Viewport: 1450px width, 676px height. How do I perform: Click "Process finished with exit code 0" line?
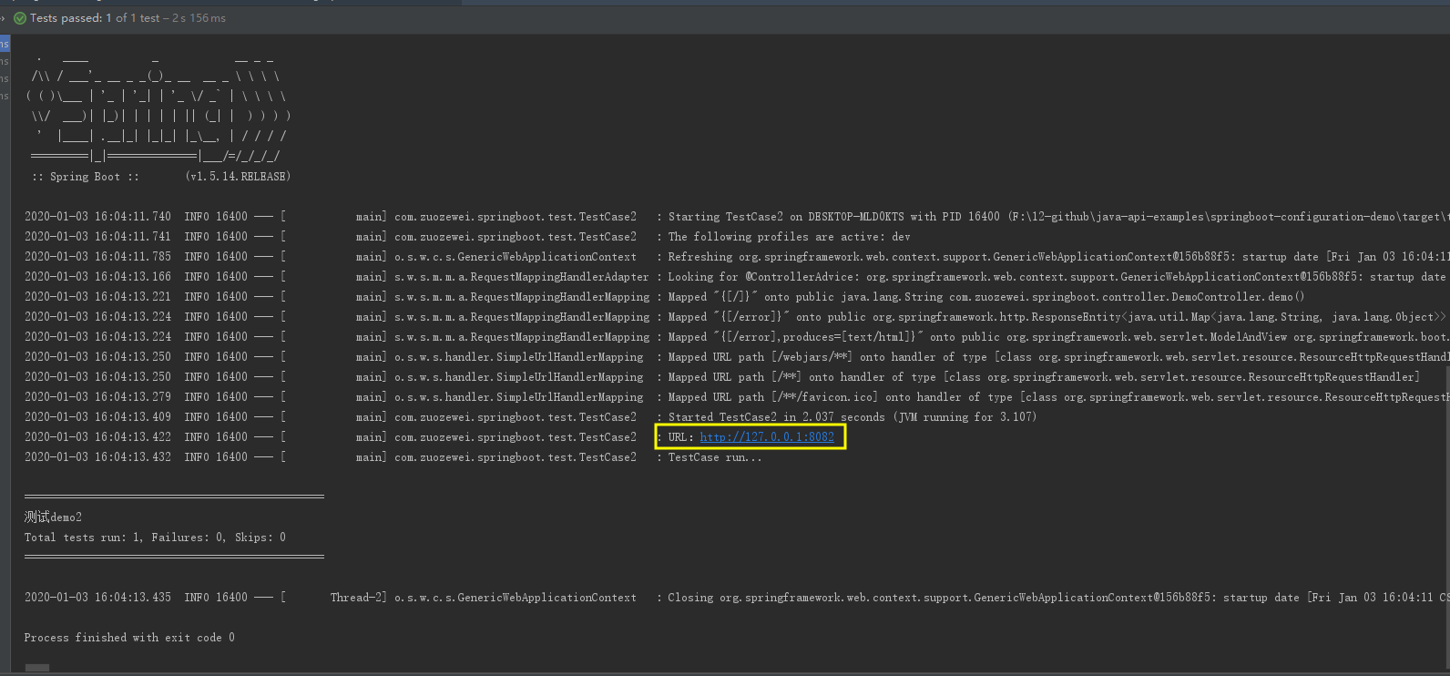129,638
